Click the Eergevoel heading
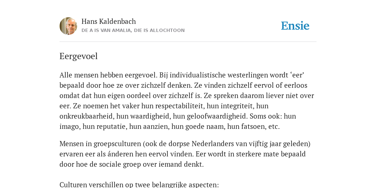Image resolution: width=376 pixels, height=188 pixels. (79, 56)
